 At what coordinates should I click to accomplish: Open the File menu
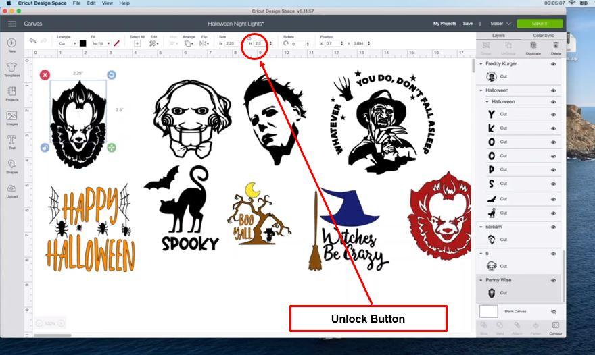pos(76,3)
